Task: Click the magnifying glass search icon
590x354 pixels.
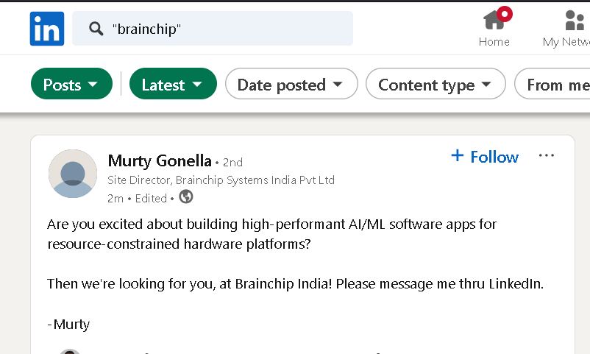Action: point(96,29)
